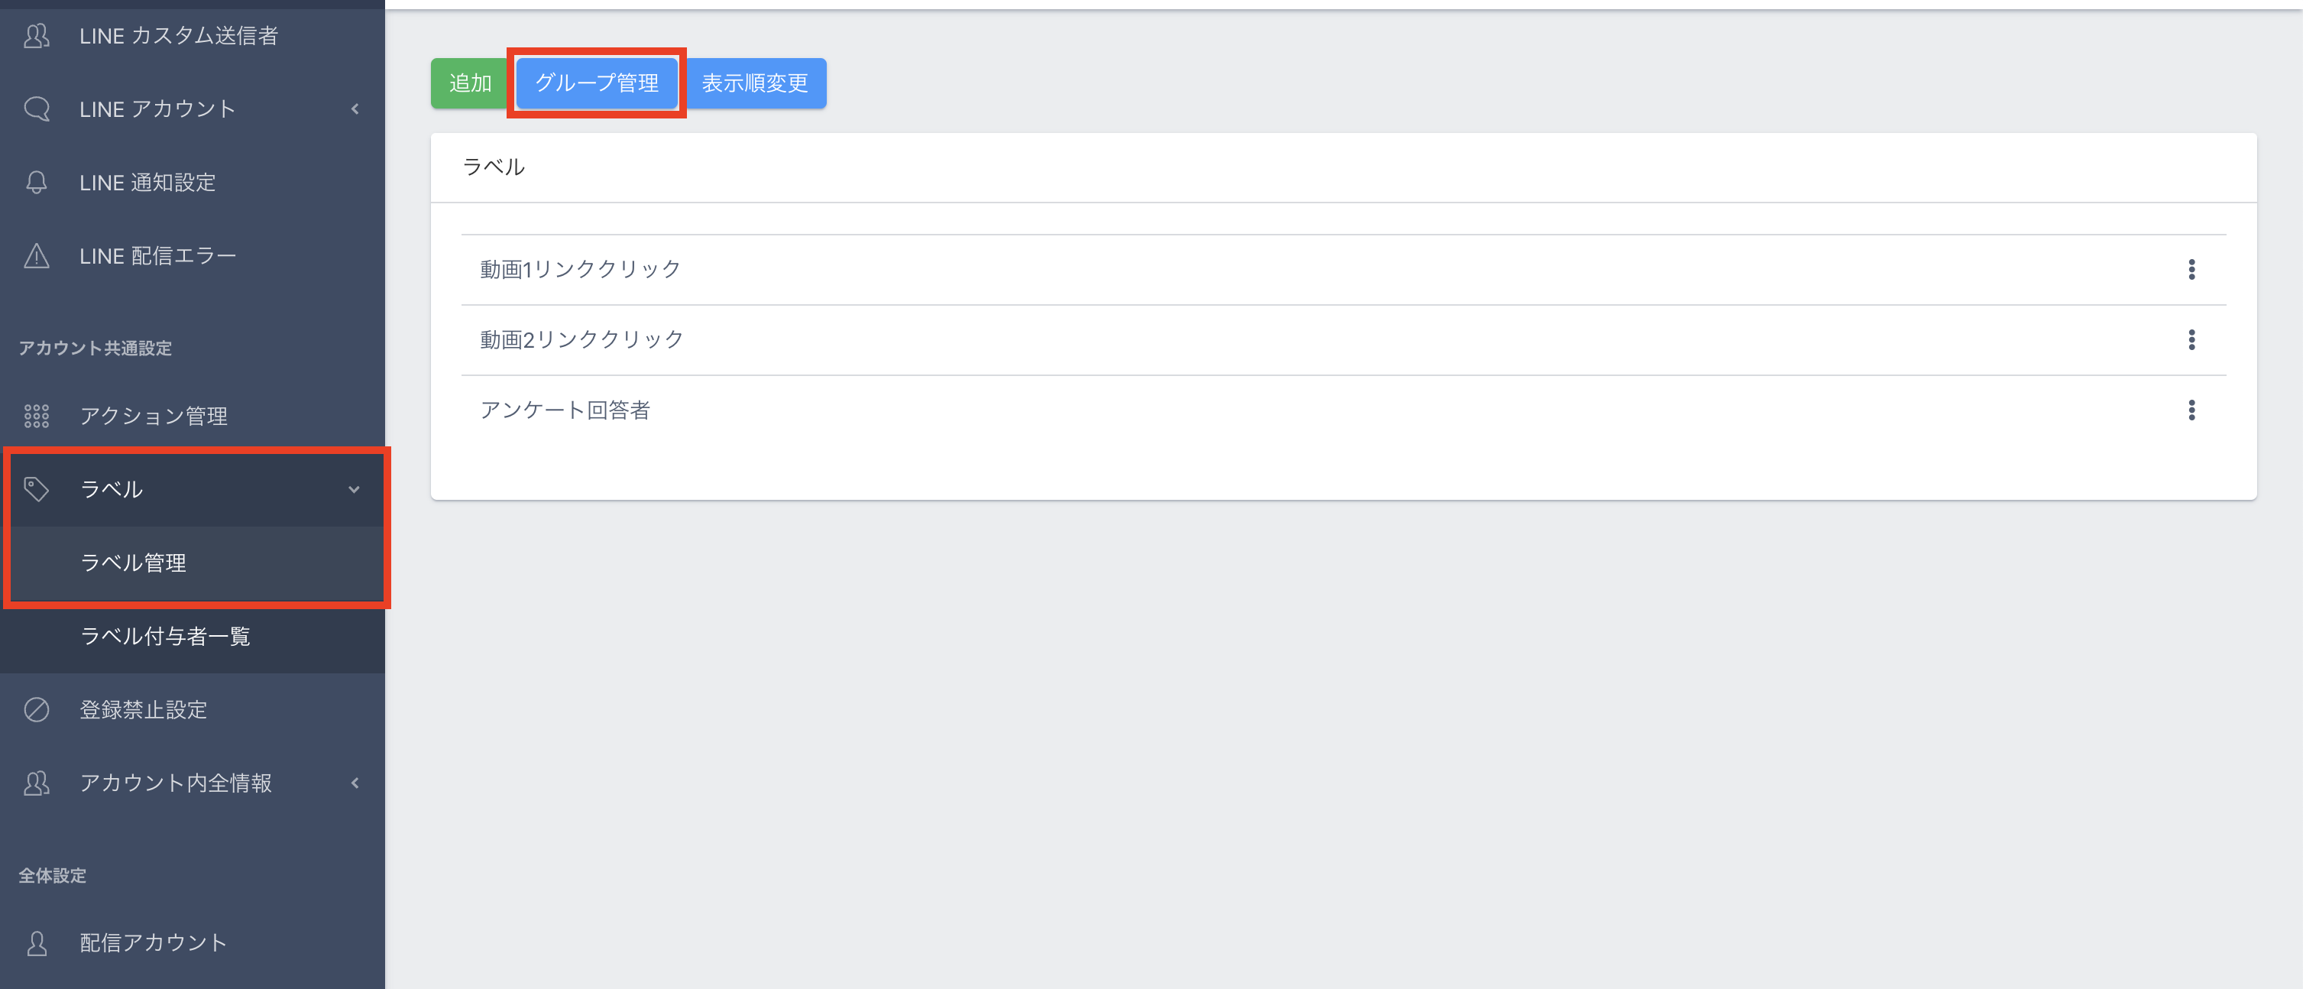
Task: Click the LINE 通知設定 bell icon
Action: click(37, 183)
